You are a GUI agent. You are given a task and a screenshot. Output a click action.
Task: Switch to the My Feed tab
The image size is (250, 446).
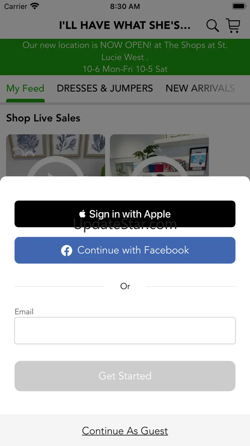(x=25, y=88)
